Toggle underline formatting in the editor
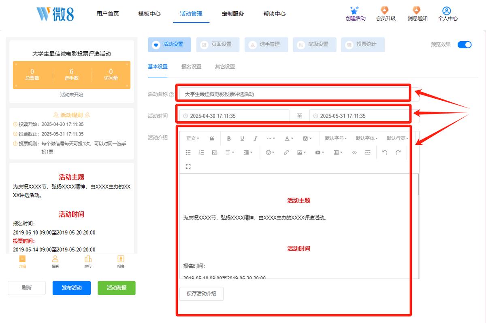 coord(242,138)
